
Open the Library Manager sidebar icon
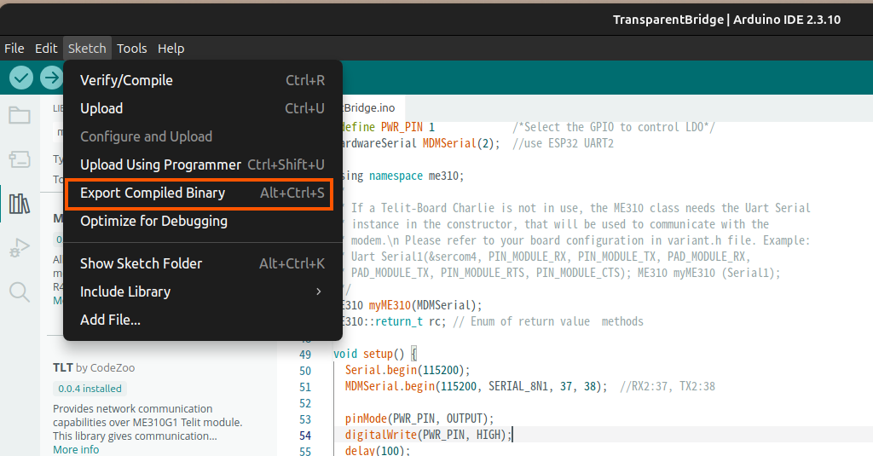pos(20,204)
